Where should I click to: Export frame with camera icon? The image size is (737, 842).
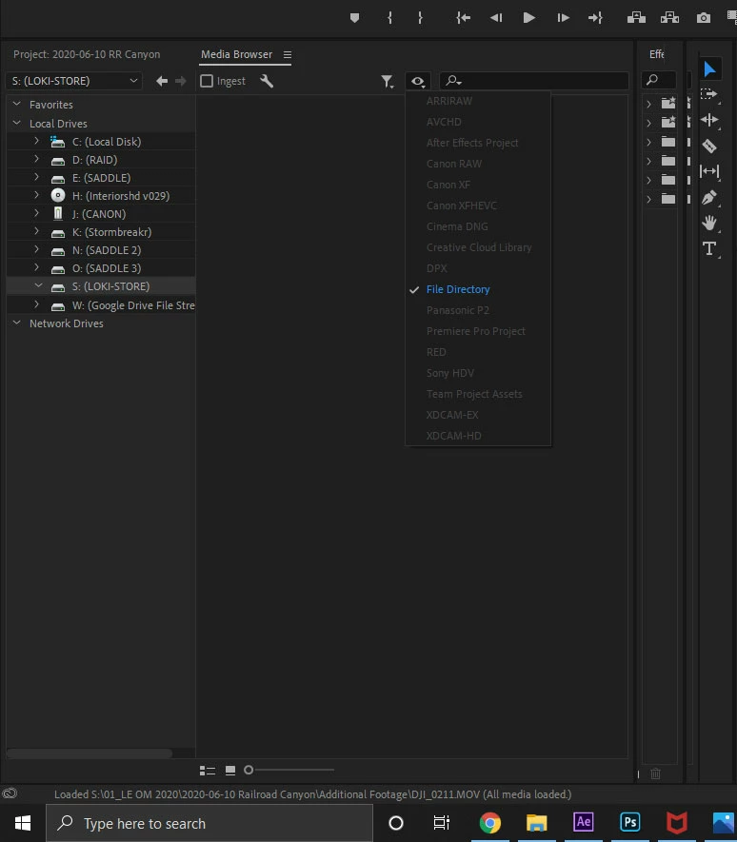click(704, 18)
